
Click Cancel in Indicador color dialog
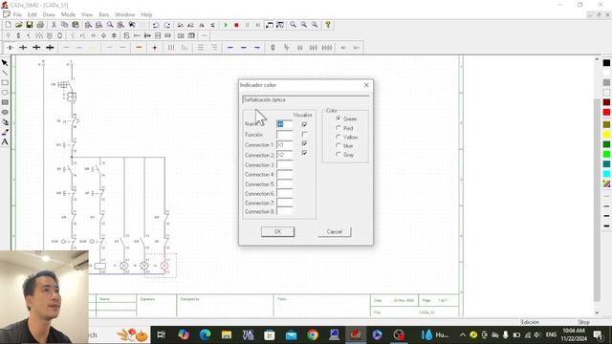pos(335,231)
